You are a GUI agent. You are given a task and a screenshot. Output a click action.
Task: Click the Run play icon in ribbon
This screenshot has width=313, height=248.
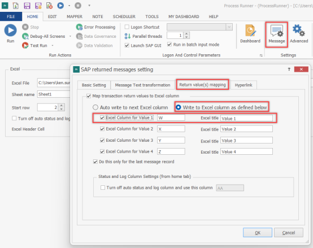pyautogui.click(x=10, y=30)
